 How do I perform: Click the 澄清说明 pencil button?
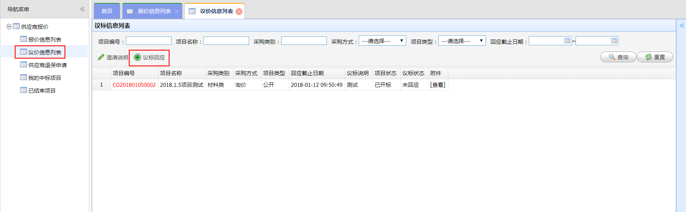pyautogui.click(x=113, y=58)
